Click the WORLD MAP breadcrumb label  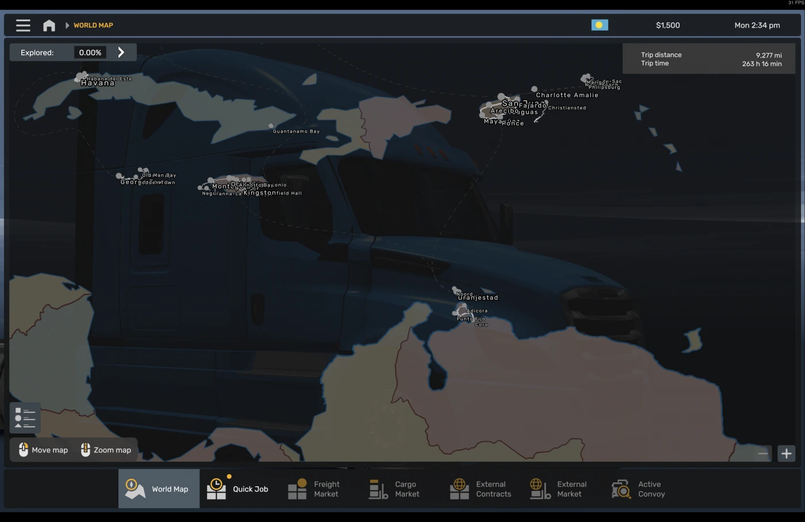(93, 25)
